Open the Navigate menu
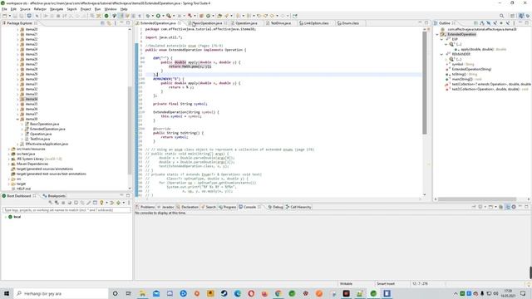Image resolution: width=532 pixels, height=299 pixels. [57, 9]
